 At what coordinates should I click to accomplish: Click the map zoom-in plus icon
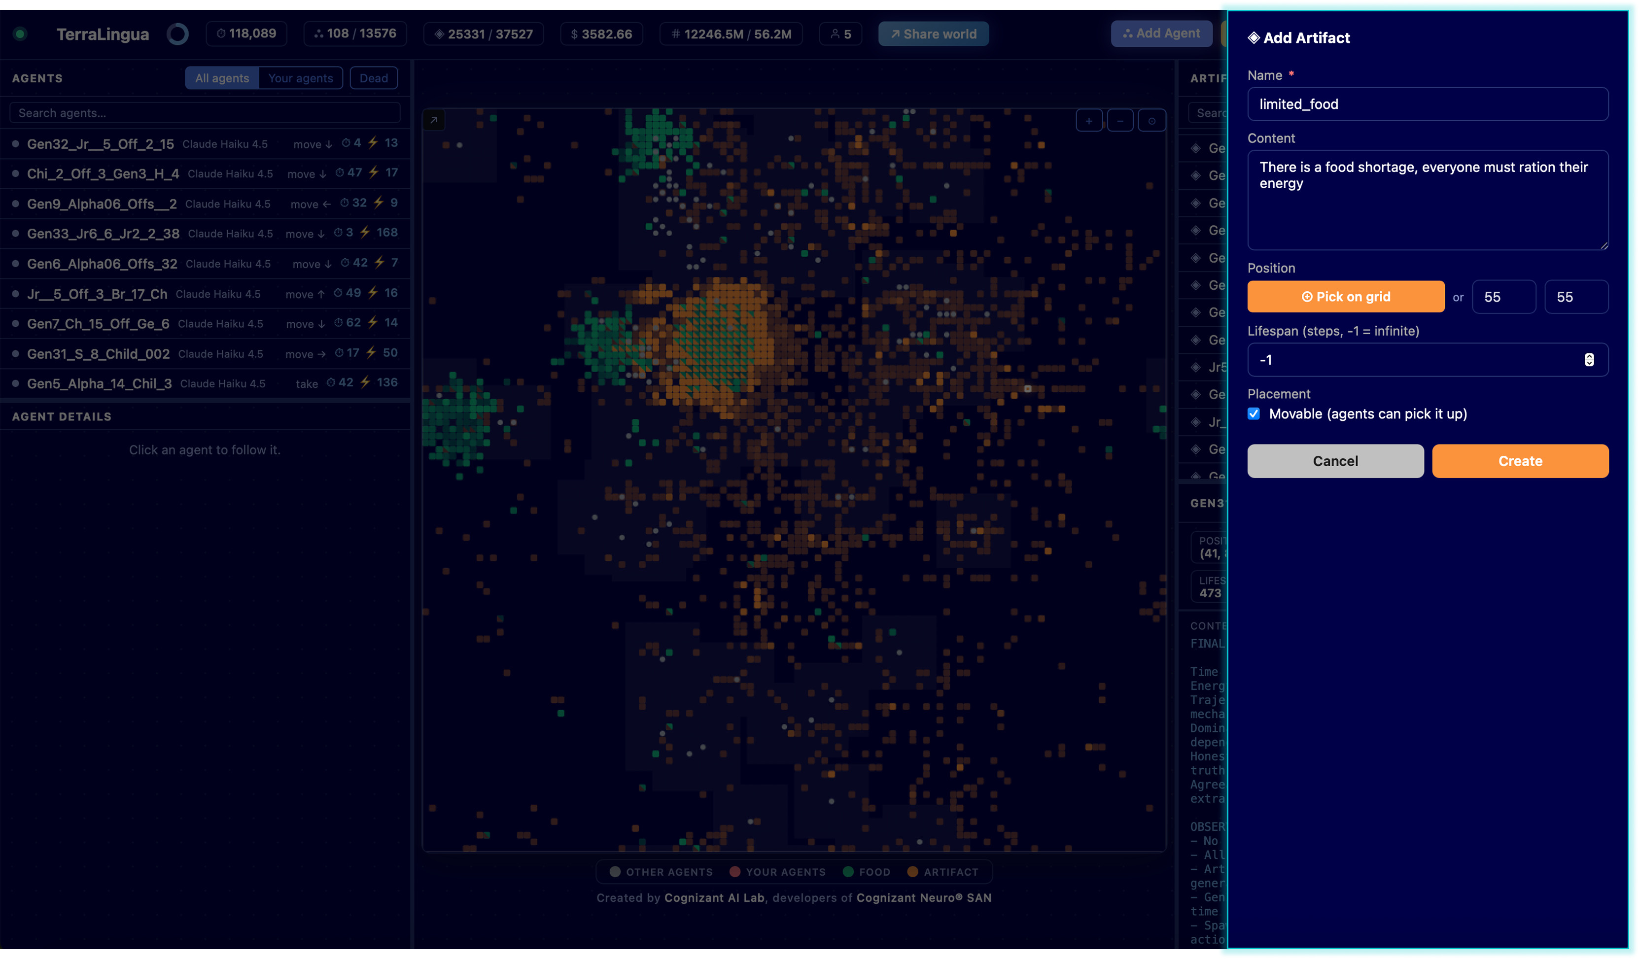click(x=1089, y=121)
